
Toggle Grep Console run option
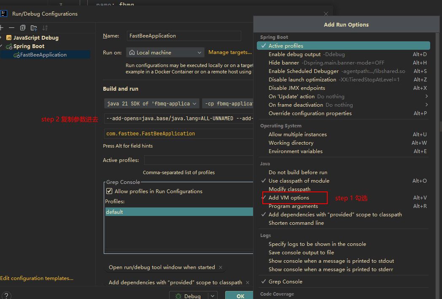pos(343,282)
